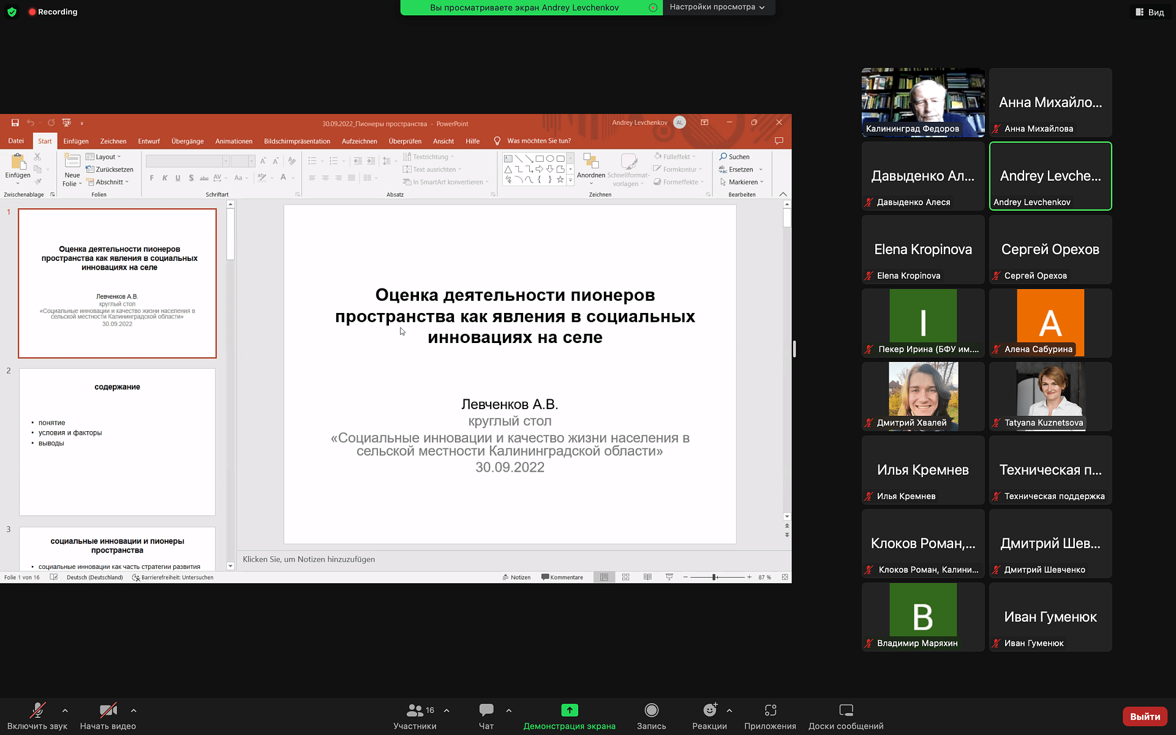Screen dimensions: 1176x735
Task: Click the Record circle icon
Action: [651, 710]
